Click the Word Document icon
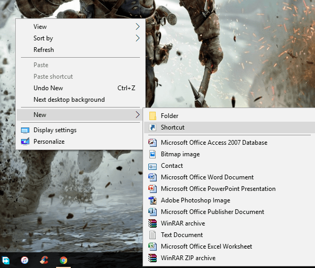Screen dimensions: 315x268 153,177
